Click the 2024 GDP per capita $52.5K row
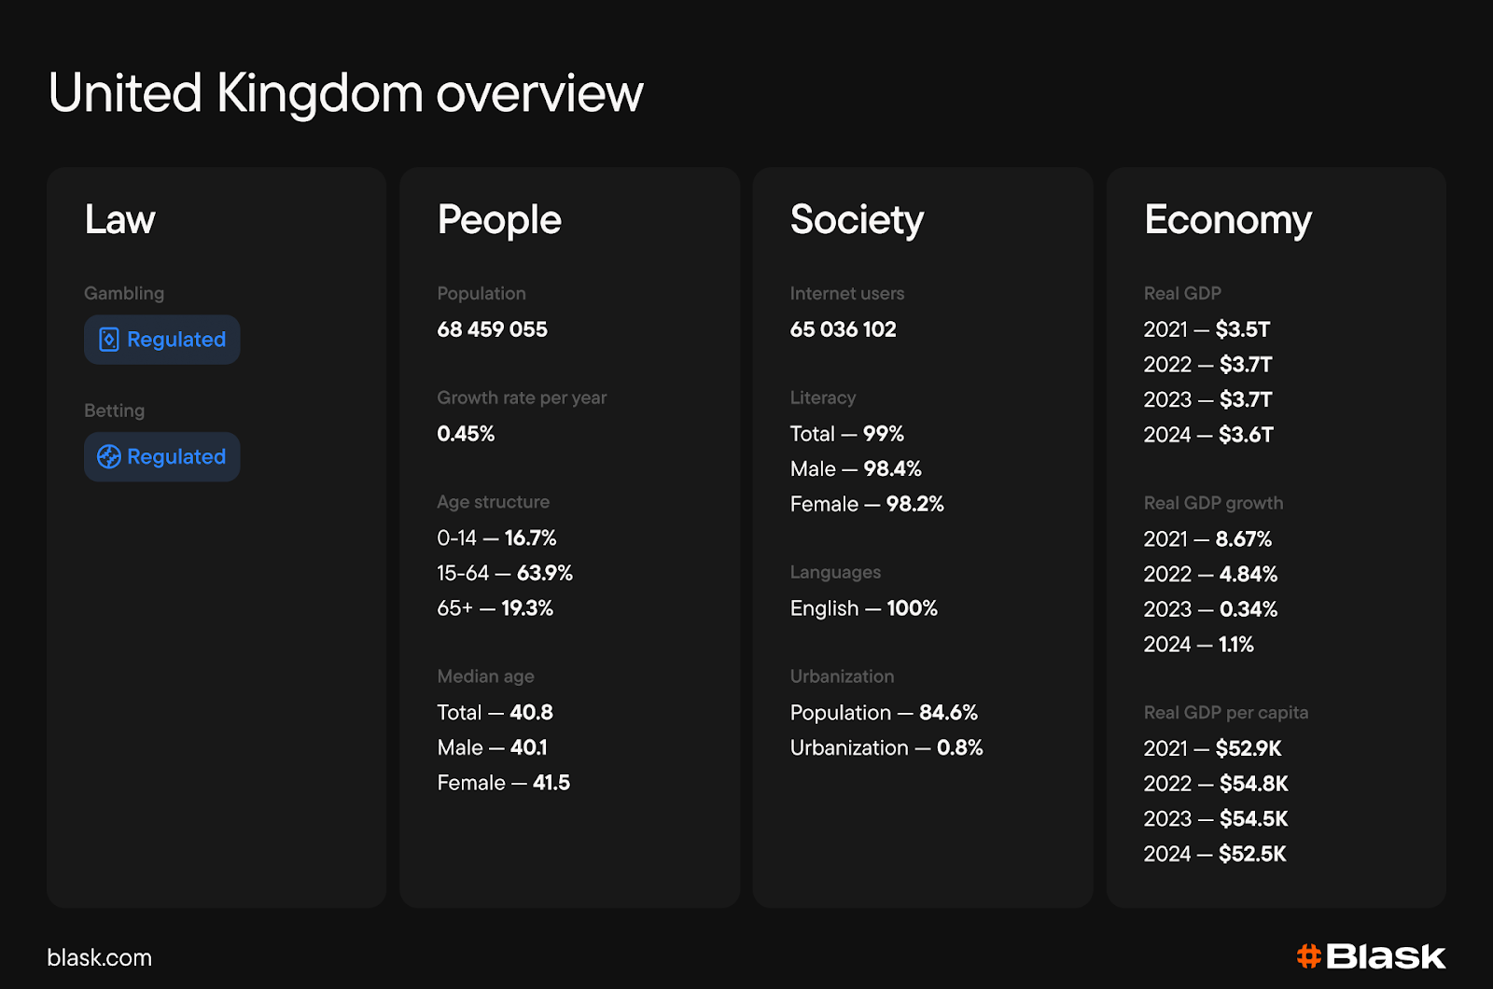The image size is (1493, 989). [x=1215, y=854]
